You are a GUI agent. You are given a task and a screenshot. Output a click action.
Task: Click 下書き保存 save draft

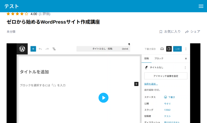point(150,49)
